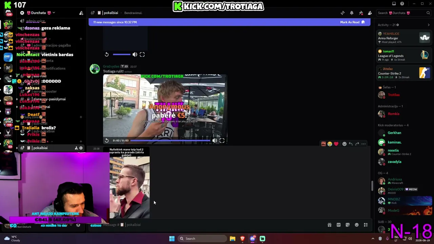The height and width of the screenshot is (244, 434).
Task: Show pinned messages
Action: pyautogui.click(x=361, y=13)
